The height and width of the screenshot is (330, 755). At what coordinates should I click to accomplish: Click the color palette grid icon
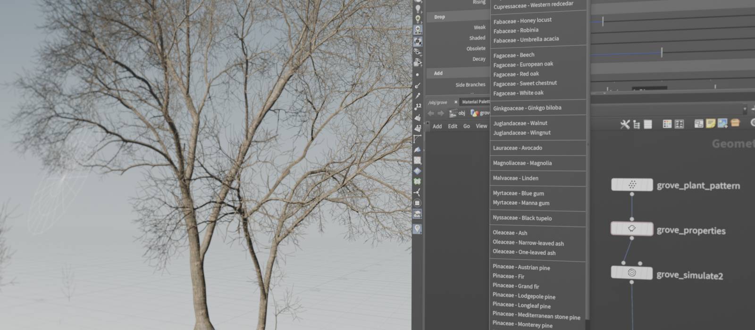coord(667,124)
